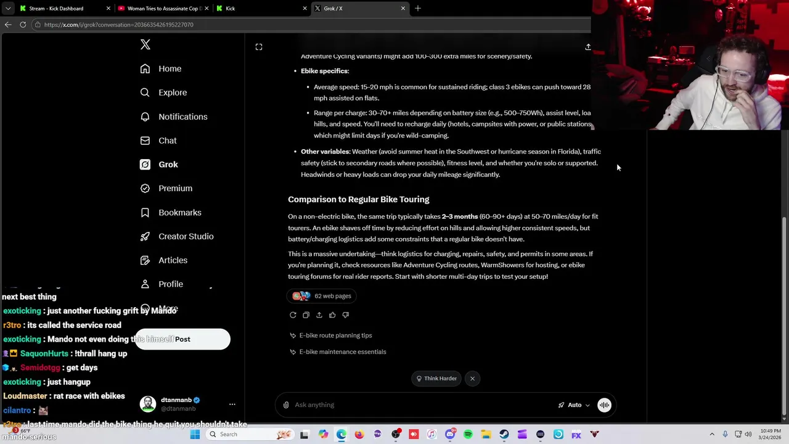This screenshot has width=789, height=444.
Task: Reload the current page
Action: [23, 25]
